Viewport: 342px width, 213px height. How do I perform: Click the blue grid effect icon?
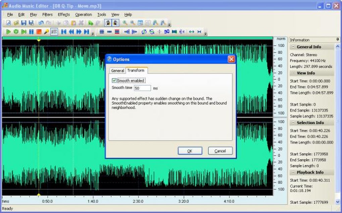(x=102, y=32)
